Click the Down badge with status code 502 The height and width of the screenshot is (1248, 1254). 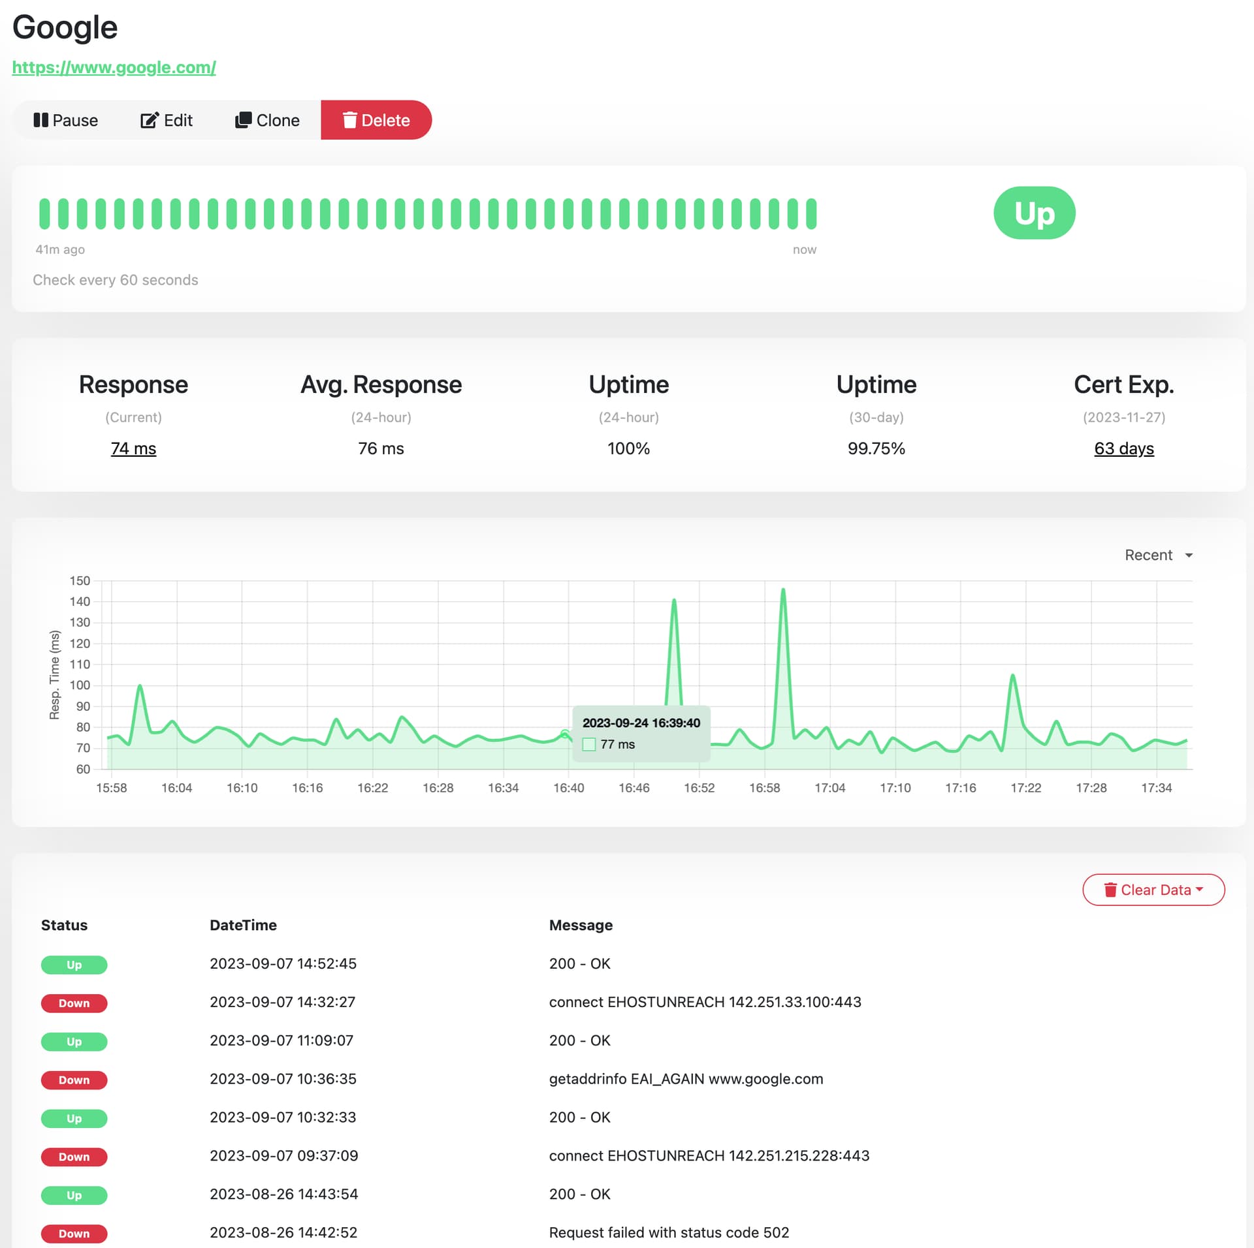74,1234
